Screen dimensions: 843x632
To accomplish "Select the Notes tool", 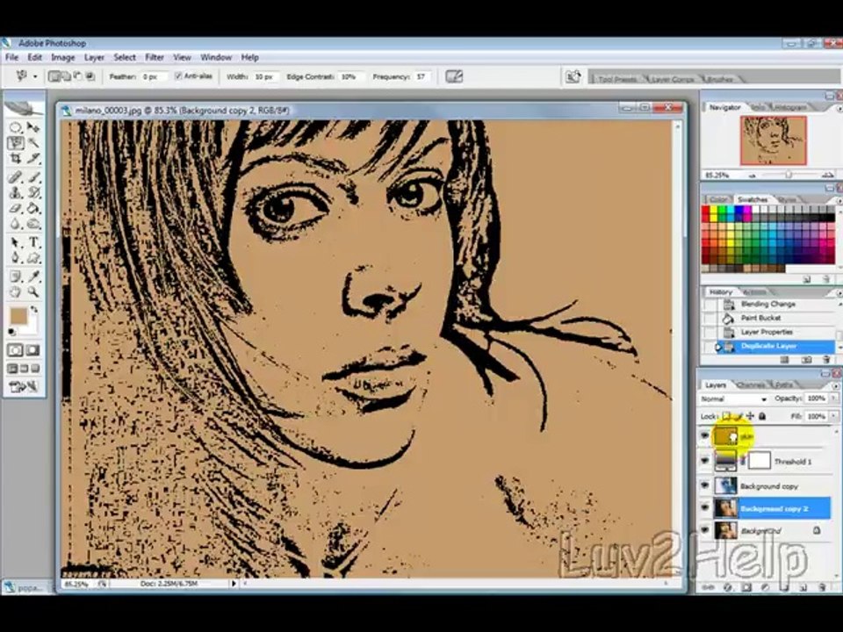I will 16,276.
